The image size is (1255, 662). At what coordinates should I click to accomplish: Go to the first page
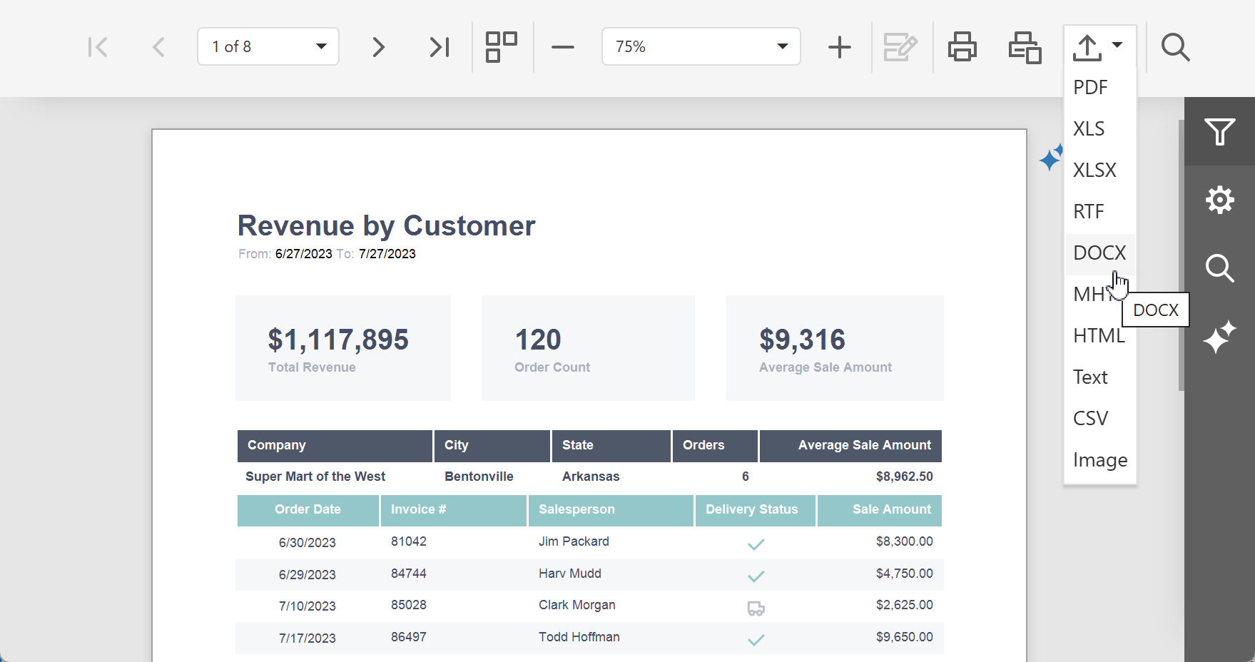point(98,47)
